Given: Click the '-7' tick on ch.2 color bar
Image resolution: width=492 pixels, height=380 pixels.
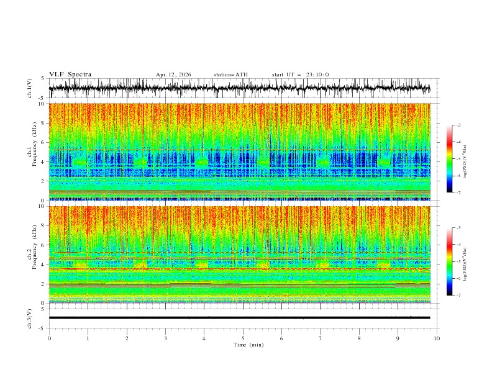Looking at the screenshot, I should 458,296.
